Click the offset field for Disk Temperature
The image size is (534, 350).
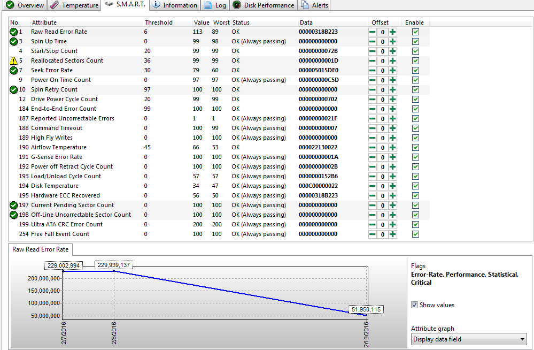[383, 186]
